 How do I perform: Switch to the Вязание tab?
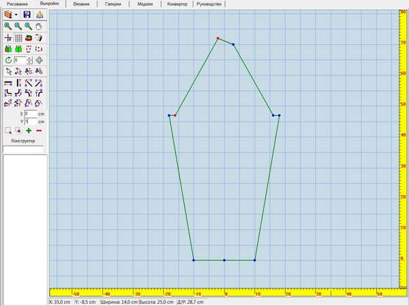tap(81, 4)
